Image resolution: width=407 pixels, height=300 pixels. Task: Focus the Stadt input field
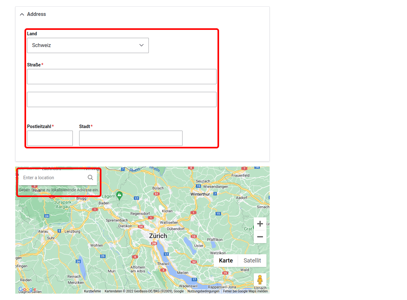131,138
